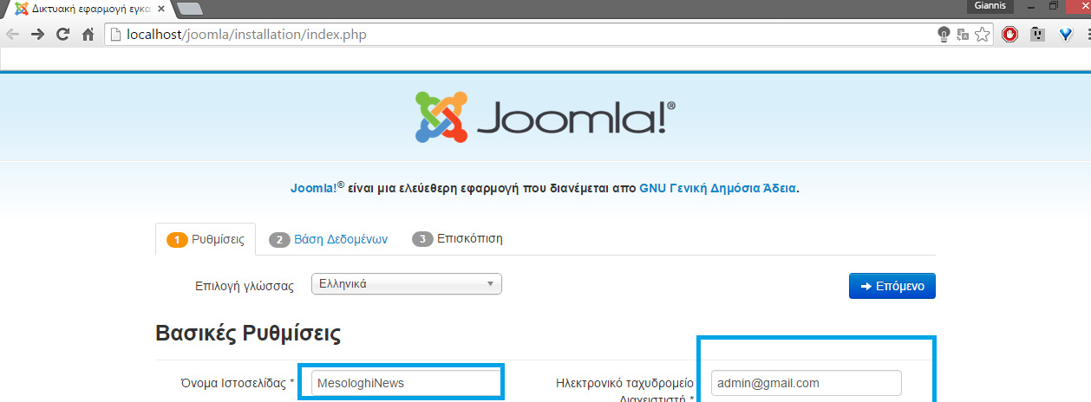Viewport: 1091px width, 402px height.
Task: Open the GNU Γενική Δημόσια Άδεια link
Action: 717,187
